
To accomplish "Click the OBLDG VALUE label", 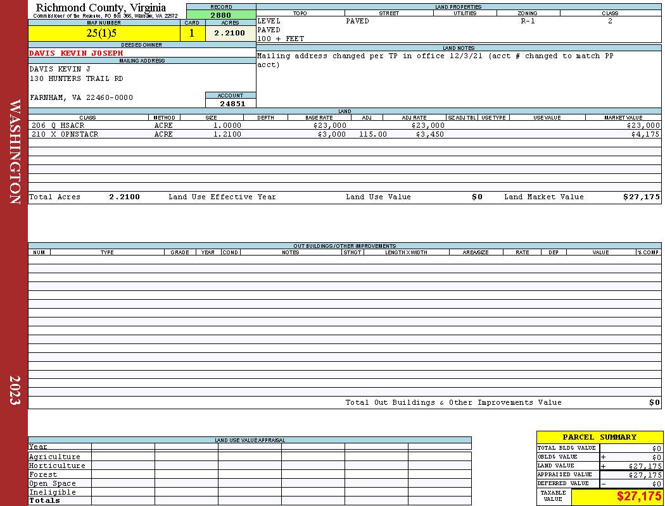I will (x=557, y=457).
